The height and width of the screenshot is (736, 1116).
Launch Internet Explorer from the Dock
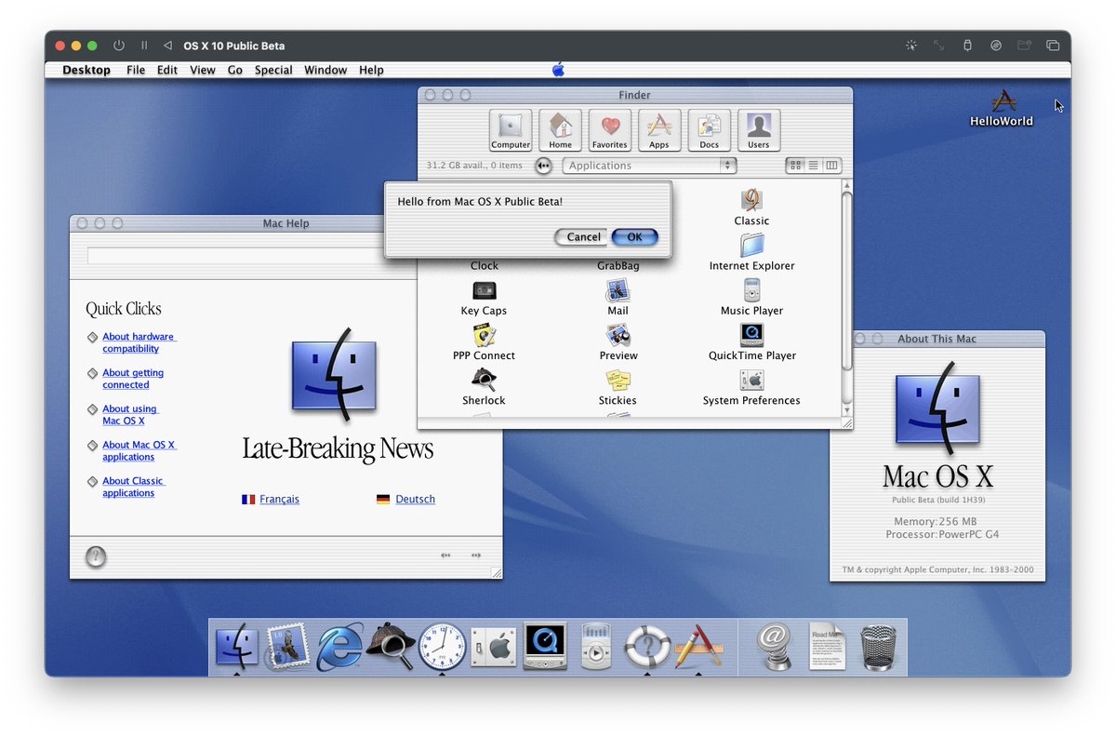click(x=339, y=647)
